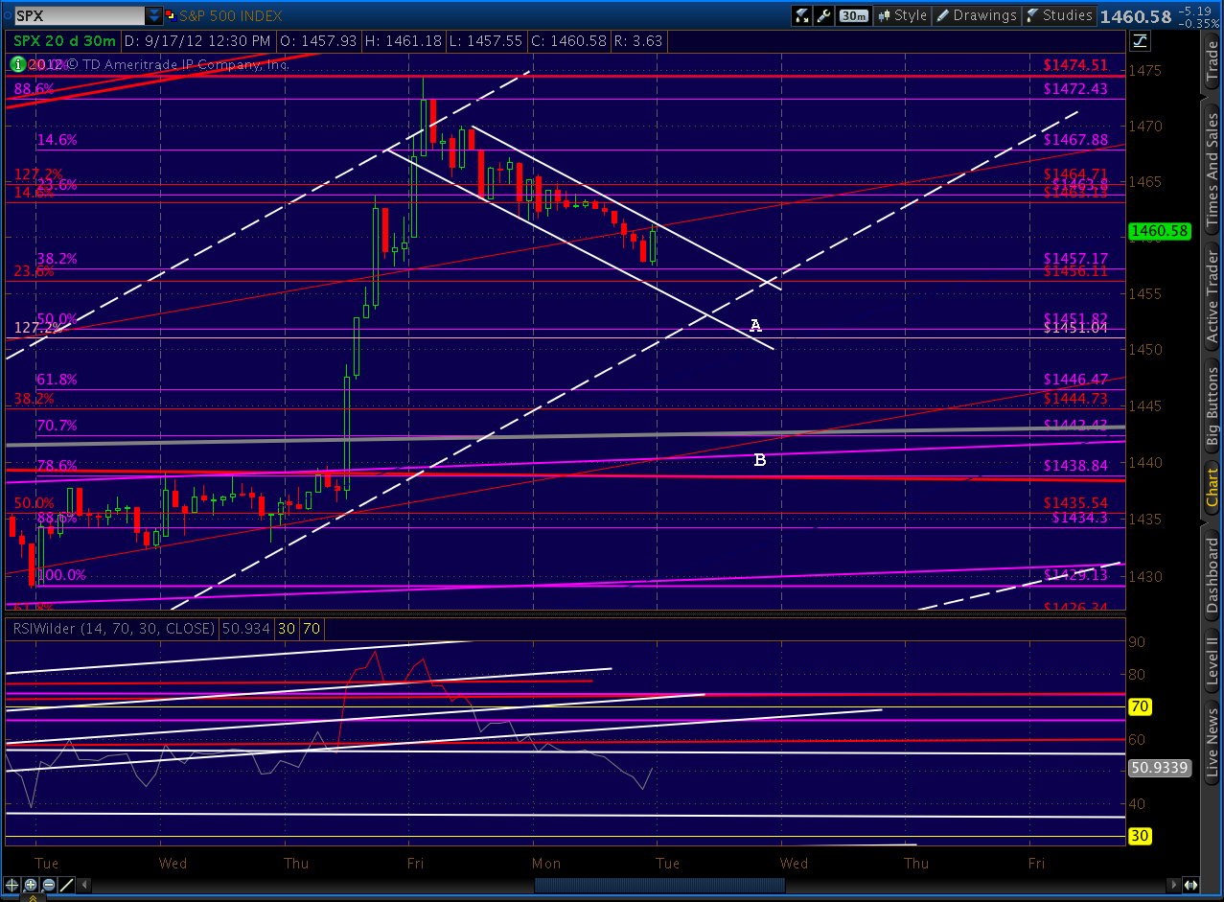Click the S&P 500 INDEX title

tap(231, 15)
